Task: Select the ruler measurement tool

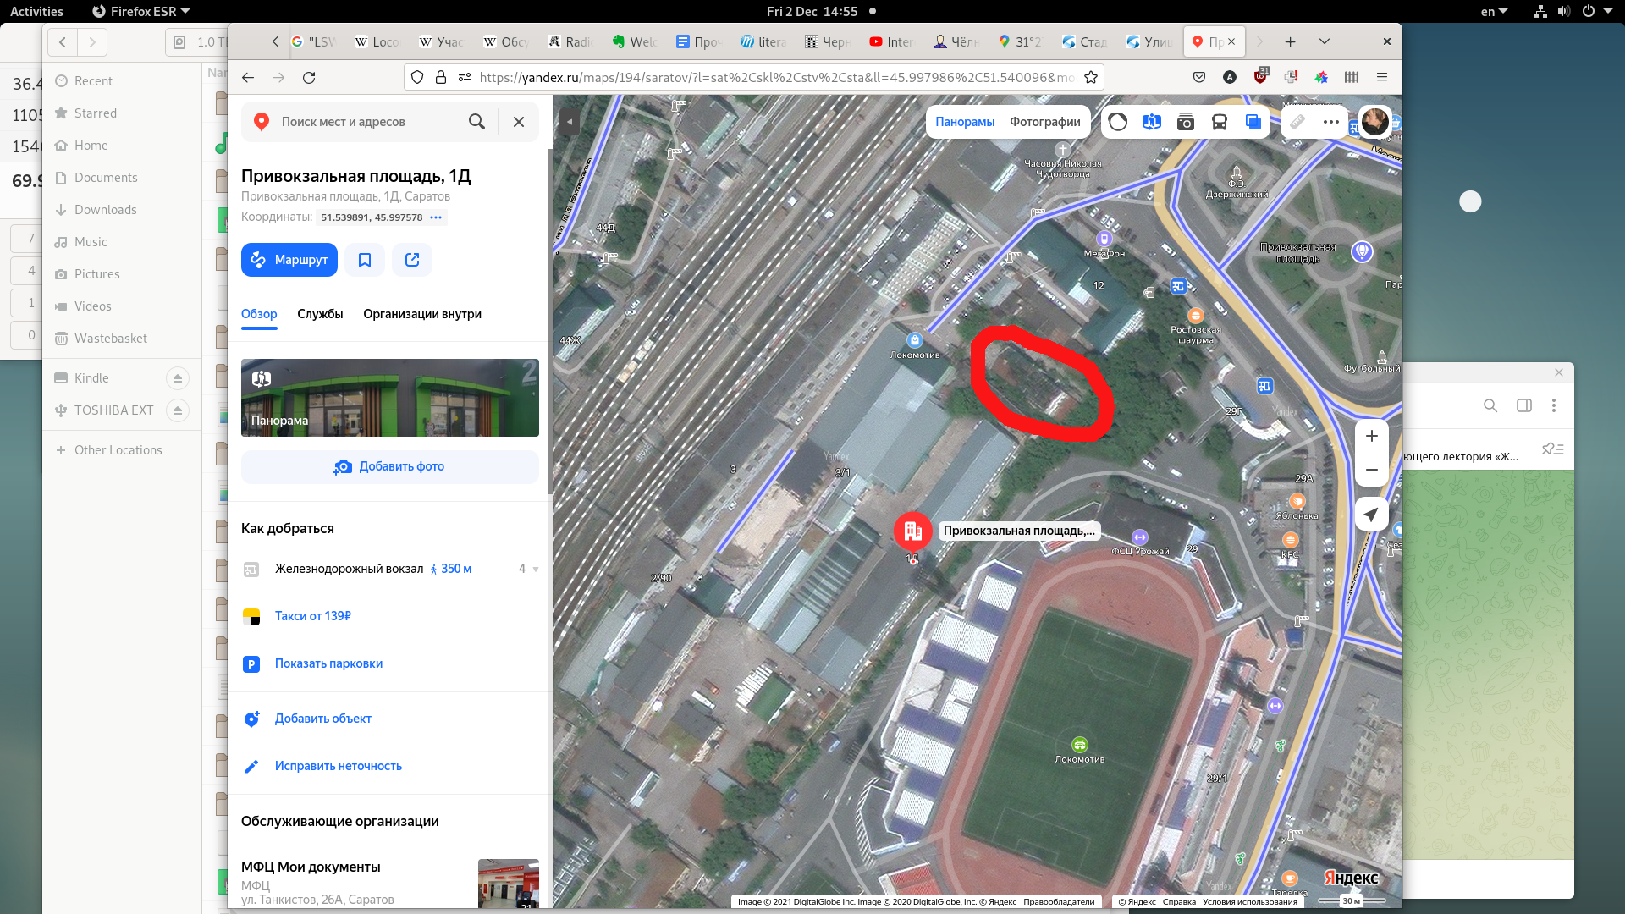Action: pyautogui.click(x=1297, y=122)
